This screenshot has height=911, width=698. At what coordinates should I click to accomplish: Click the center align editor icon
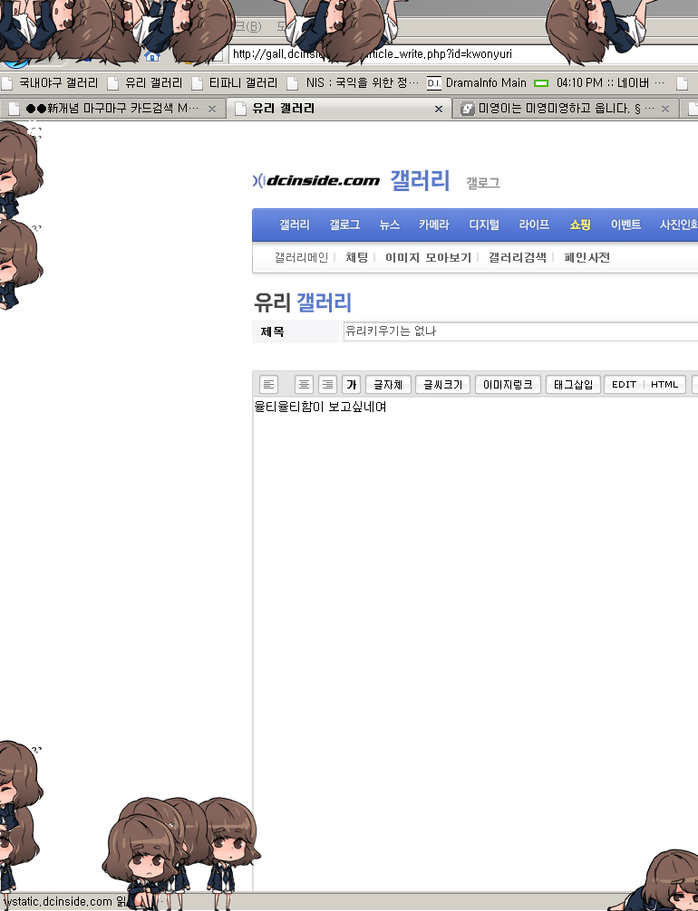(305, 385)
